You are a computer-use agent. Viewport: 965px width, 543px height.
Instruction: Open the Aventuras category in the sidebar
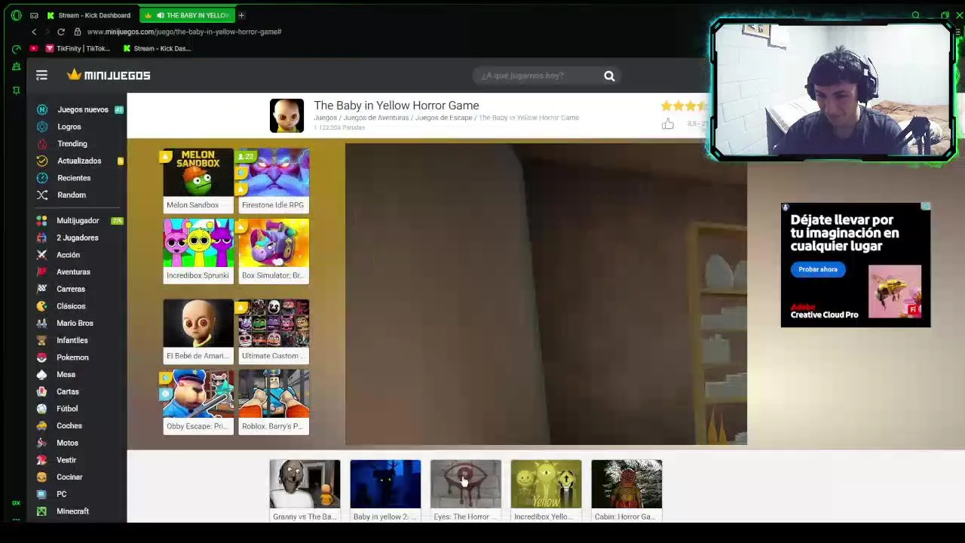pyautogui.click(x=72, y=271)
